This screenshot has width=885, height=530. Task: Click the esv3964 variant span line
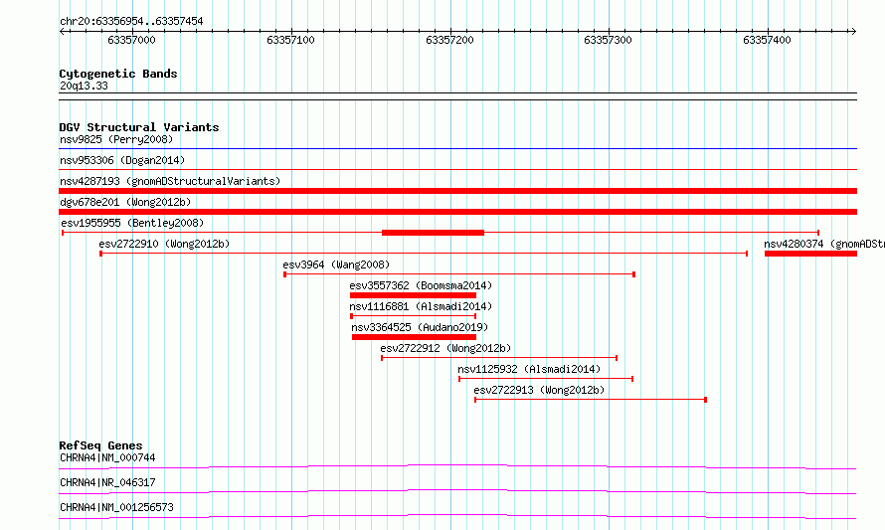coord(459,274)
